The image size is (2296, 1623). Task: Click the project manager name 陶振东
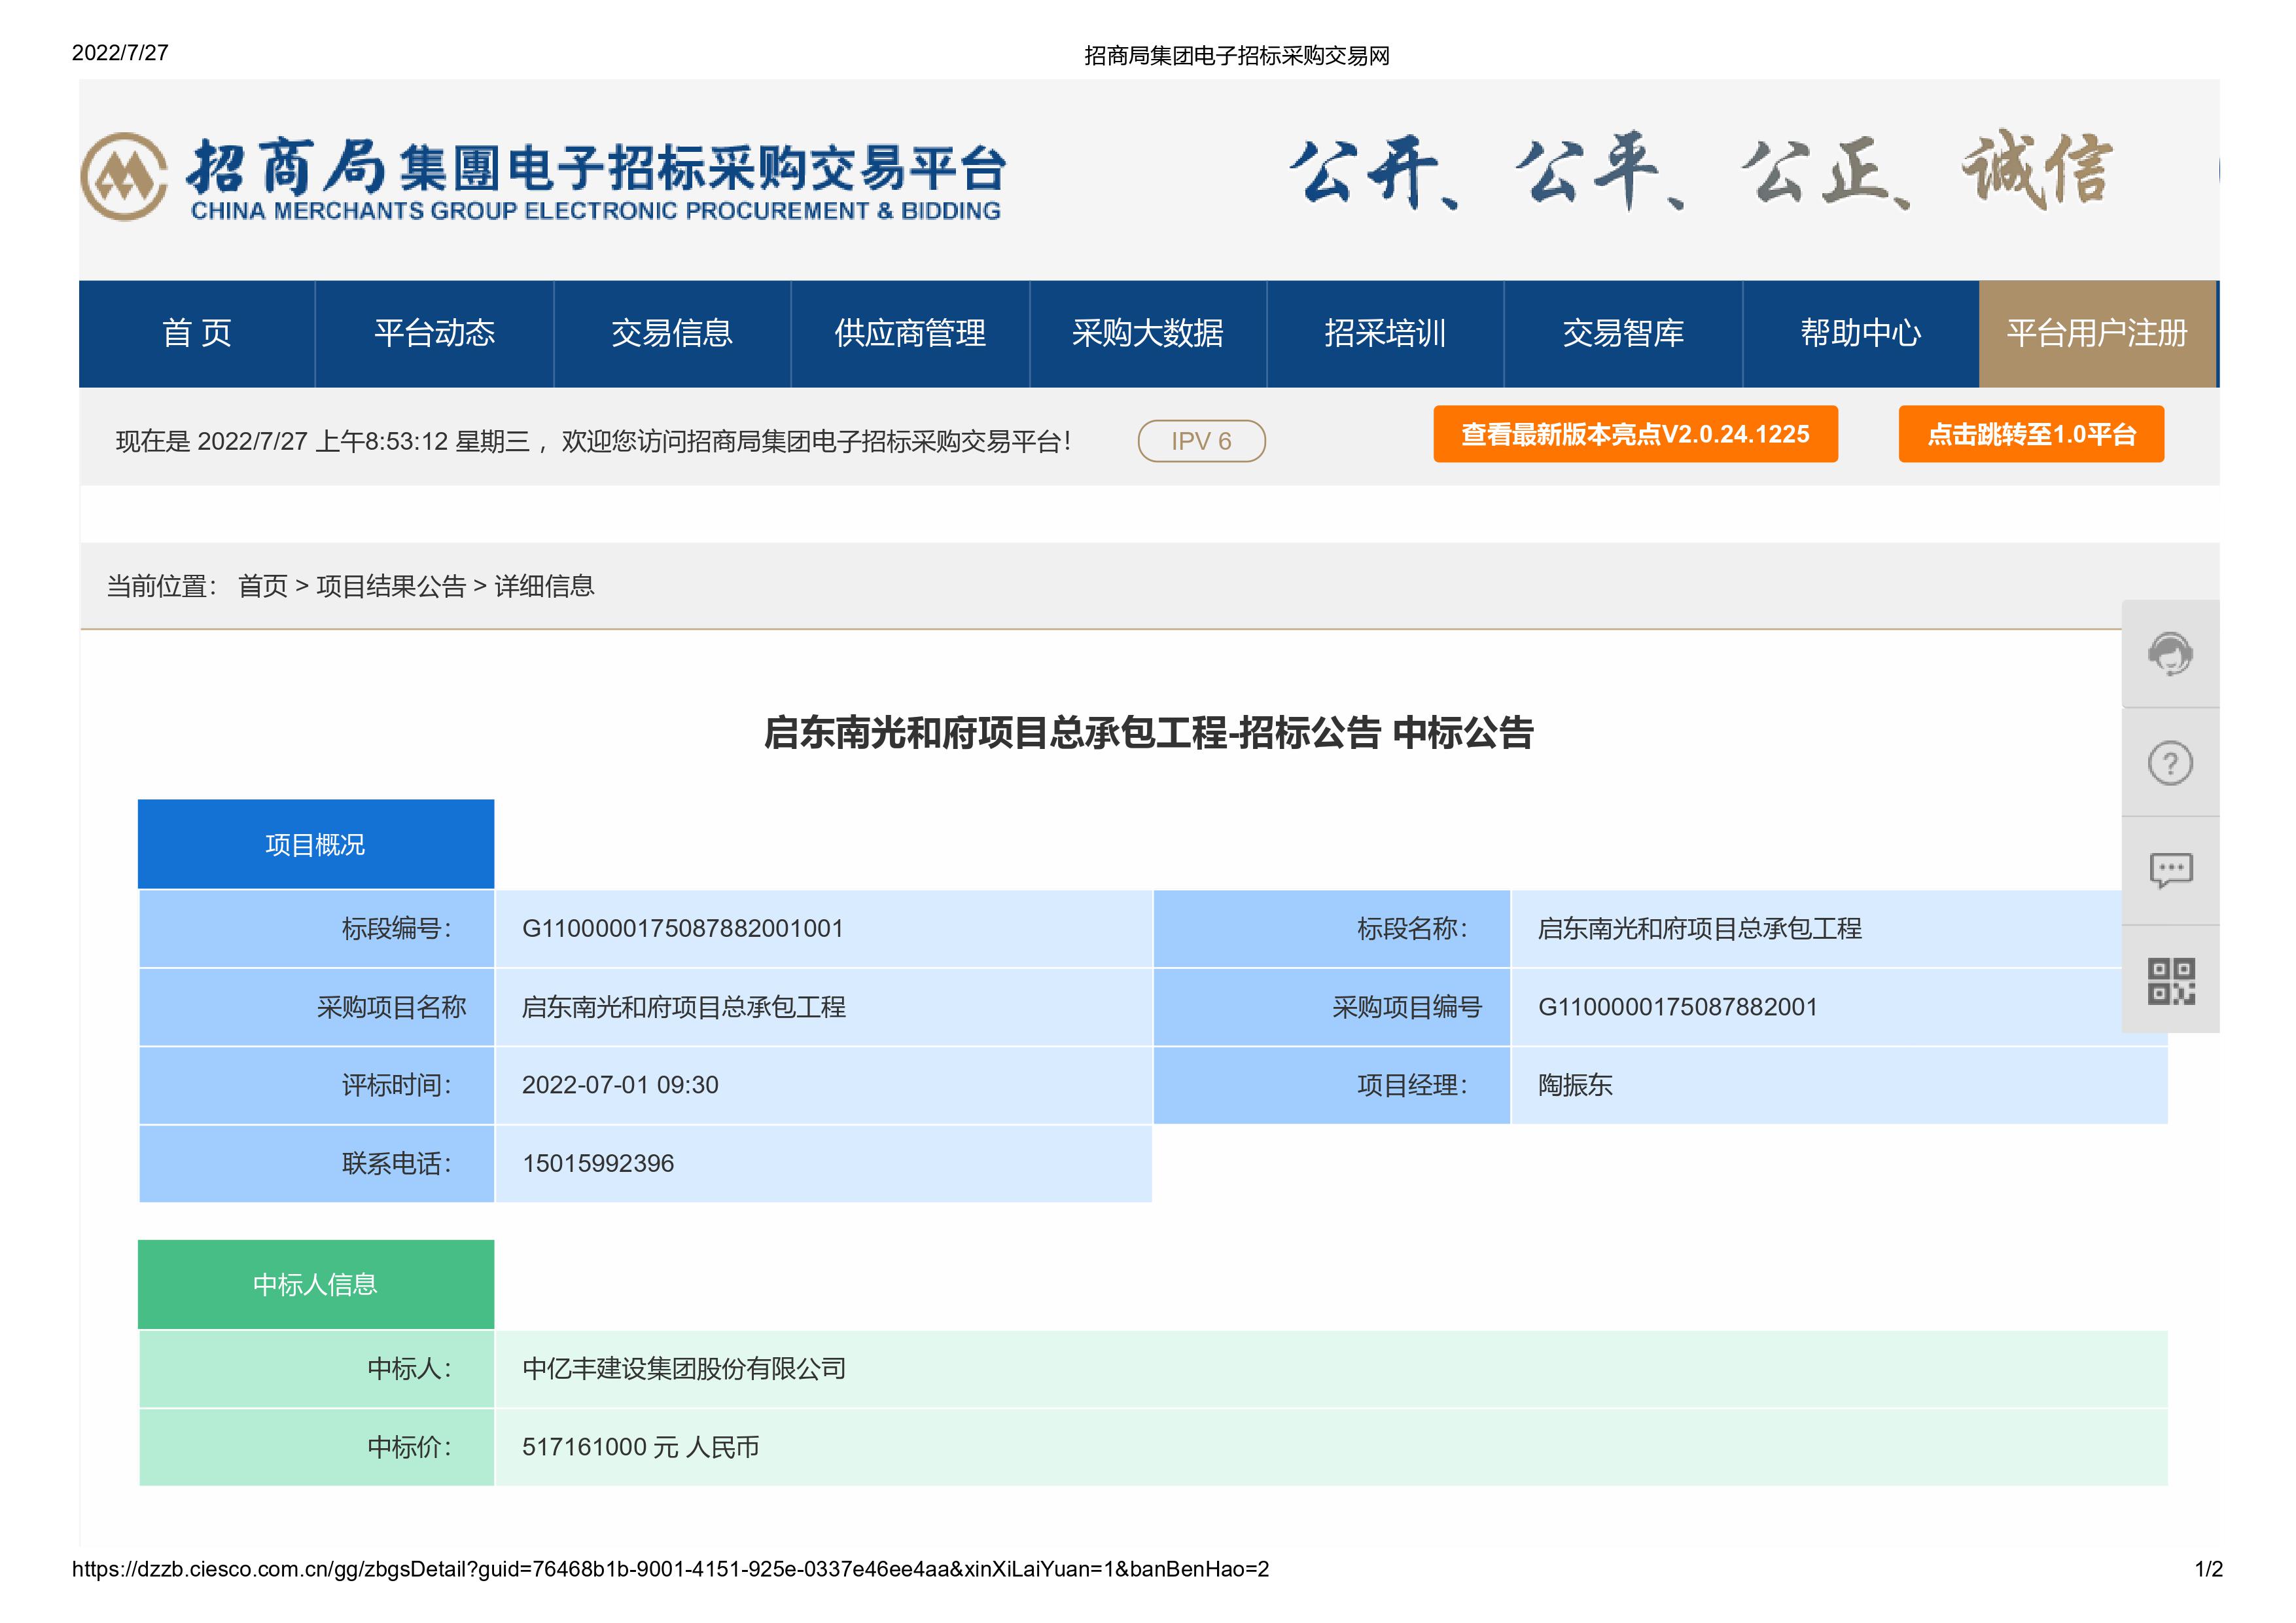point(1575,1085)
